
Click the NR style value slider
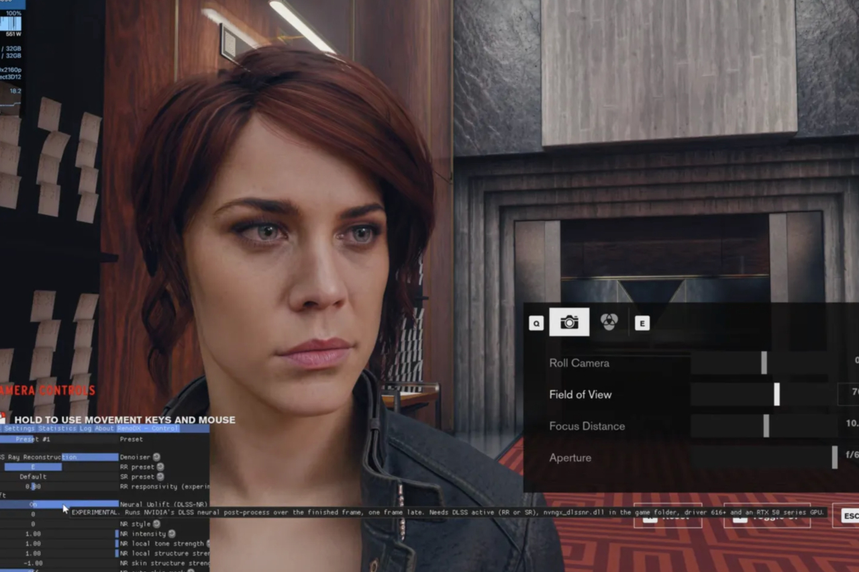59,524
